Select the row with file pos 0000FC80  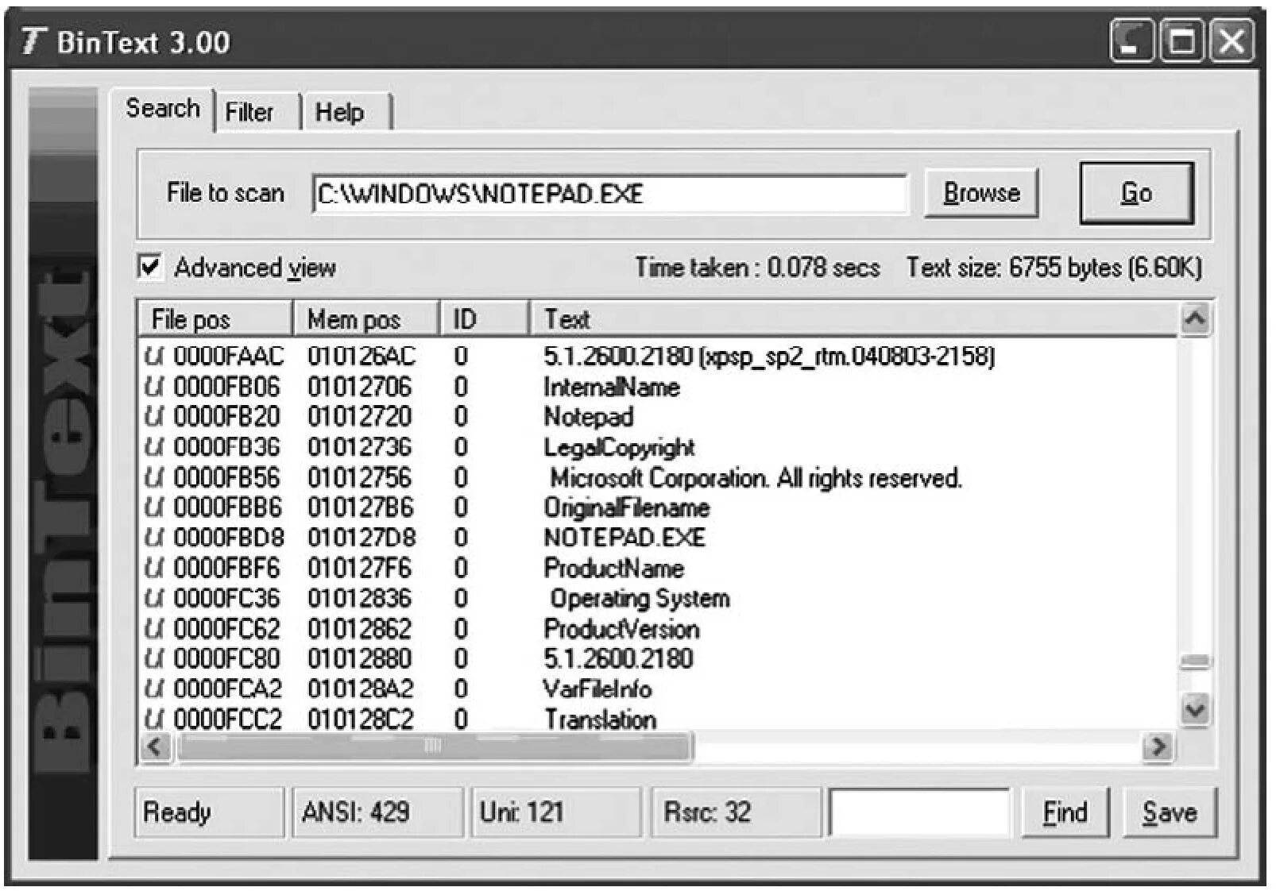(657, 658)
